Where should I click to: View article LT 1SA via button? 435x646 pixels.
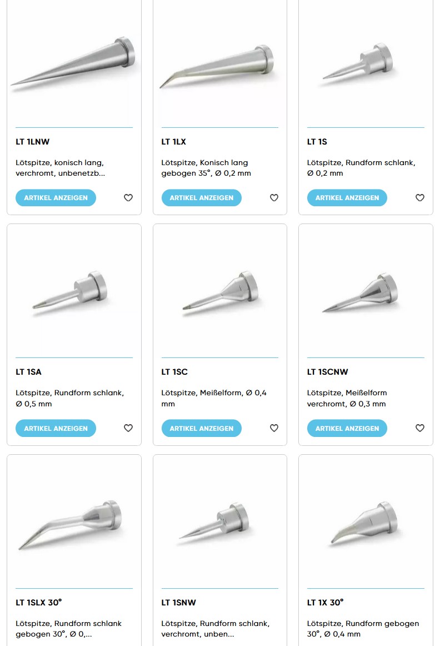pos(56,428)
